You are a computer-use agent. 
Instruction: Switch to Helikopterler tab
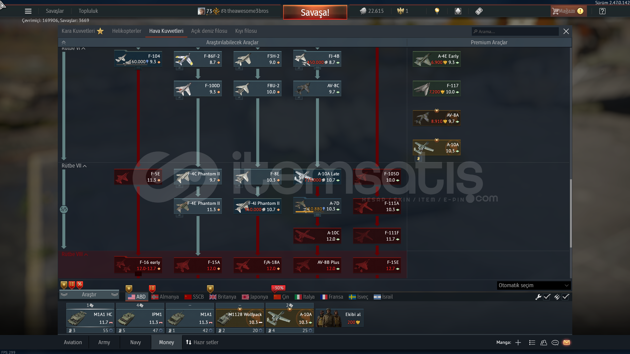[x=127, y=31]
